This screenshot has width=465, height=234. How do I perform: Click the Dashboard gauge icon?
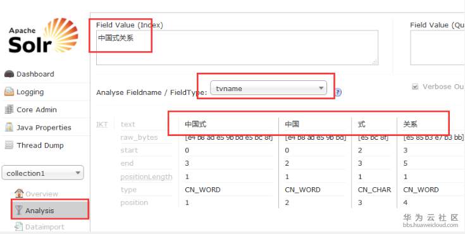[x=9, y=74]
